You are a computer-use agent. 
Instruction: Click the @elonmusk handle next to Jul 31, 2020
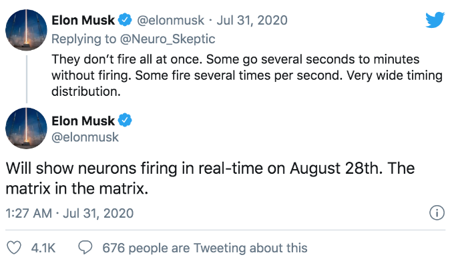170,20
